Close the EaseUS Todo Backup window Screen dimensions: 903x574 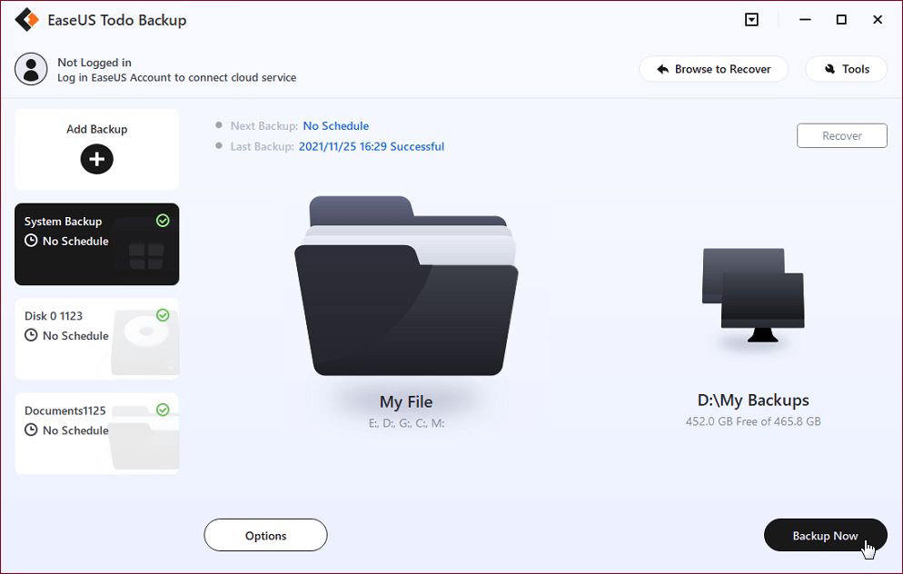878,20
